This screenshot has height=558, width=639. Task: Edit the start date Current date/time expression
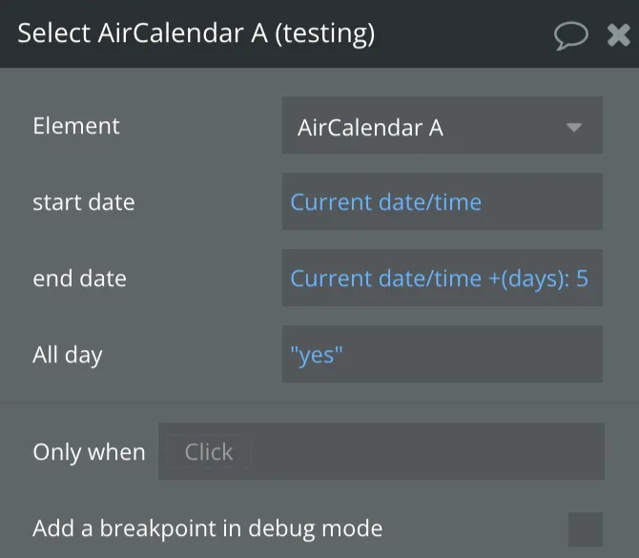coord(385,202)
